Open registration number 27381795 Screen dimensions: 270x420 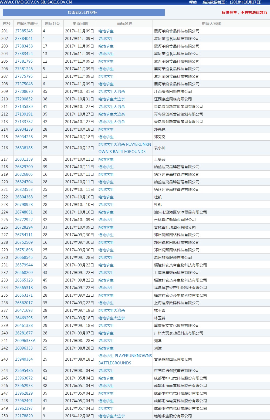click(24, 61)
